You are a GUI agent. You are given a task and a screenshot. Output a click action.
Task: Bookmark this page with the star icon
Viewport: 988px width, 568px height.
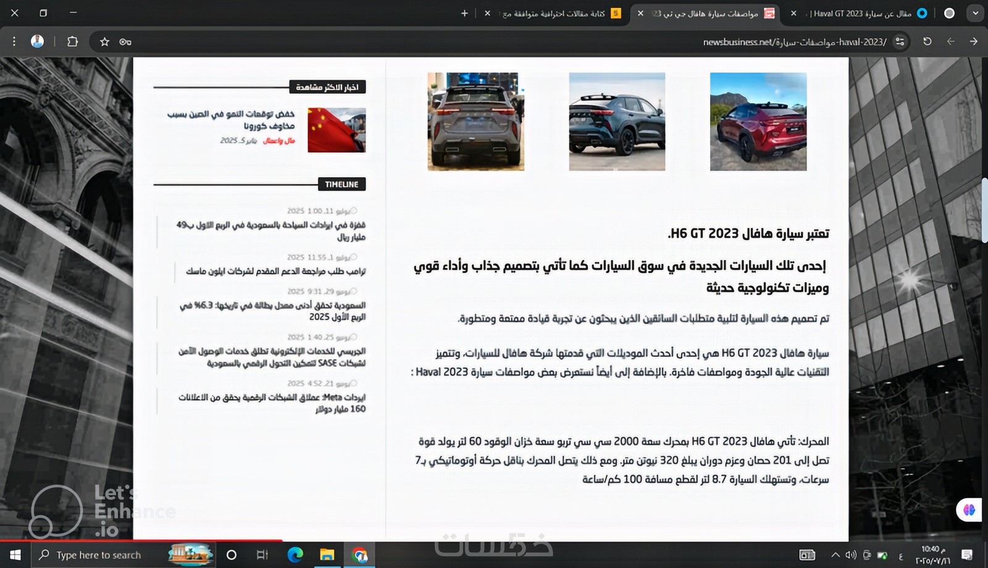click(x=104, y=41)
